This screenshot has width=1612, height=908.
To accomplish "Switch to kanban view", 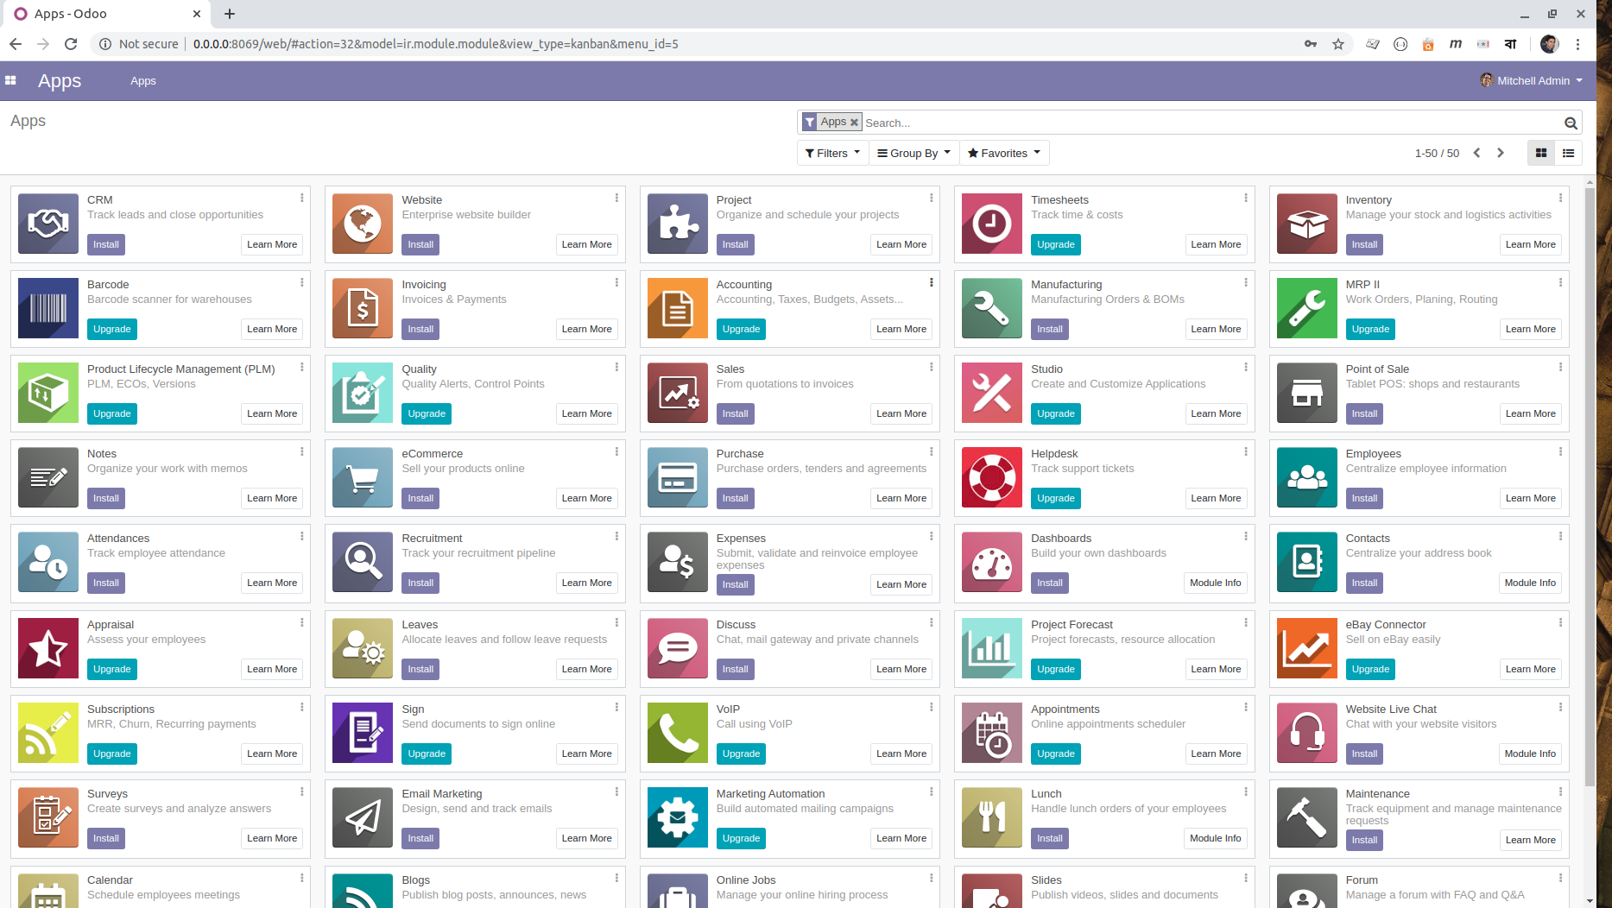I will coord(1541,153).
